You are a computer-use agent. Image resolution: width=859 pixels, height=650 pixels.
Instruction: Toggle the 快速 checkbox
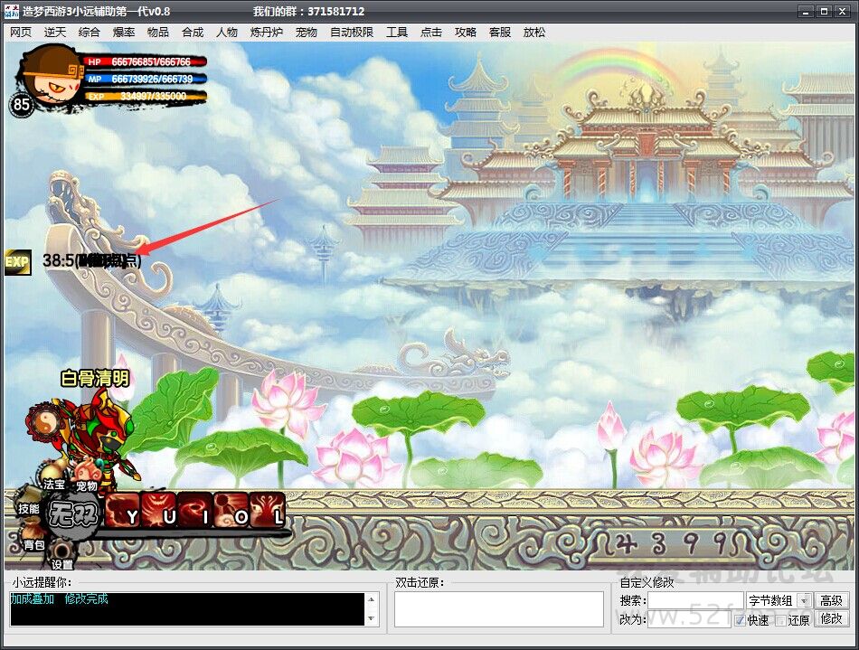(x=741, y=620)
